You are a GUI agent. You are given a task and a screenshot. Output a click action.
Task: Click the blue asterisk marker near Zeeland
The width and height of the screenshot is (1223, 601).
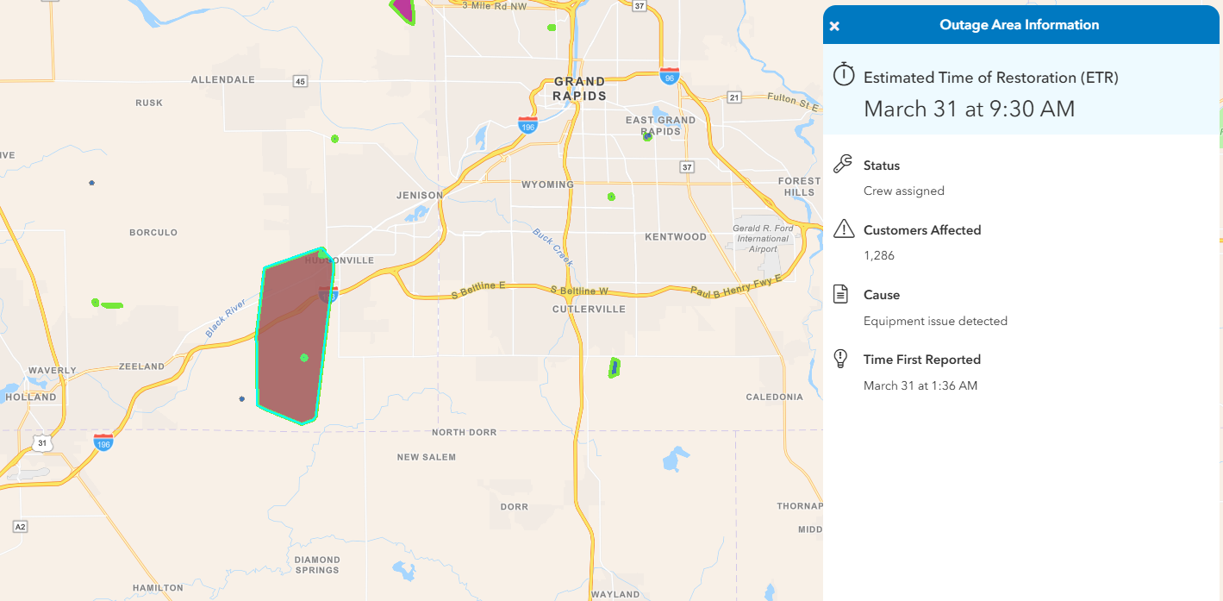[x=240, y=399]
